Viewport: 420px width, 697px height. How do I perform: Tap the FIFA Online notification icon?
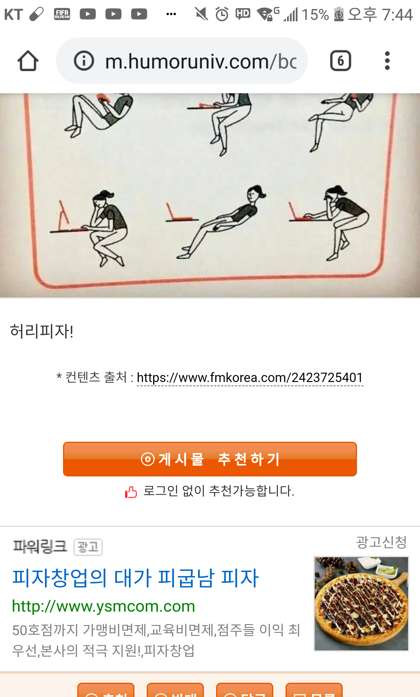[x=62, y=14]
